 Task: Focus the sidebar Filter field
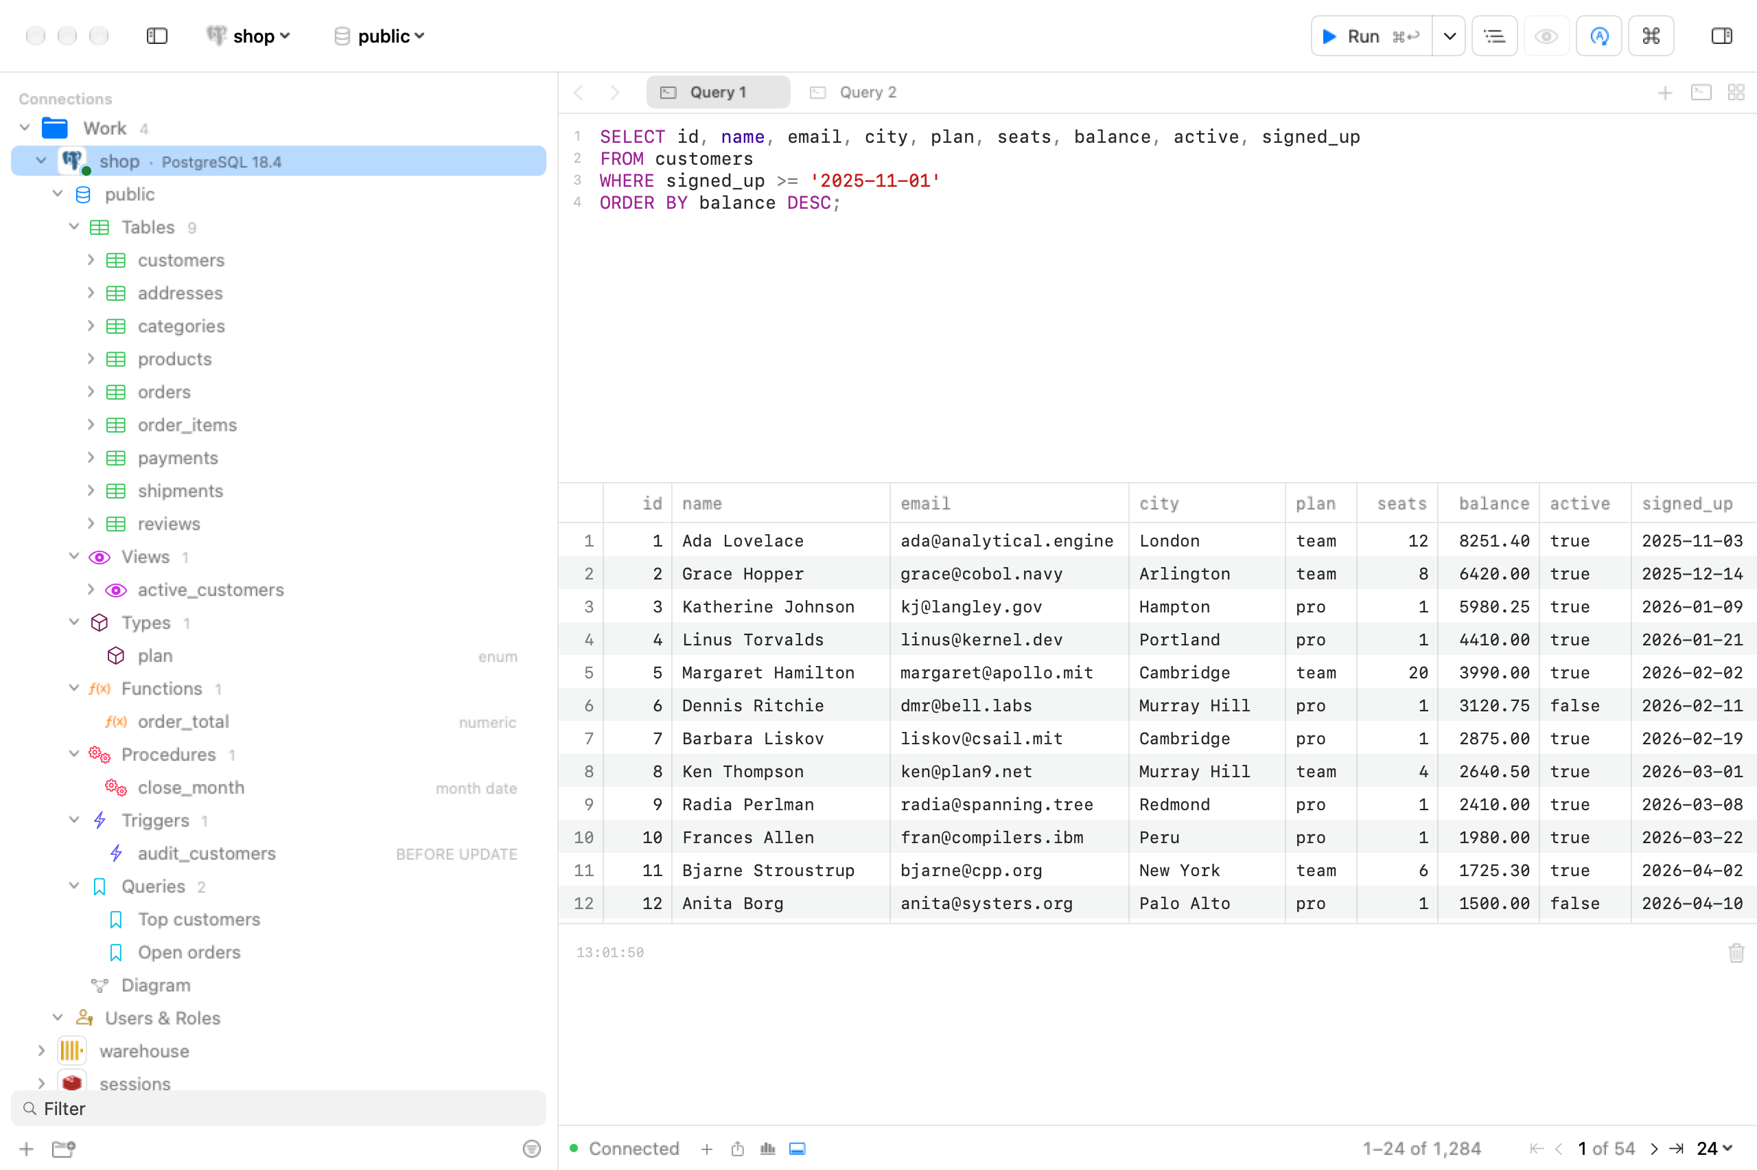tap(278, 1108)
